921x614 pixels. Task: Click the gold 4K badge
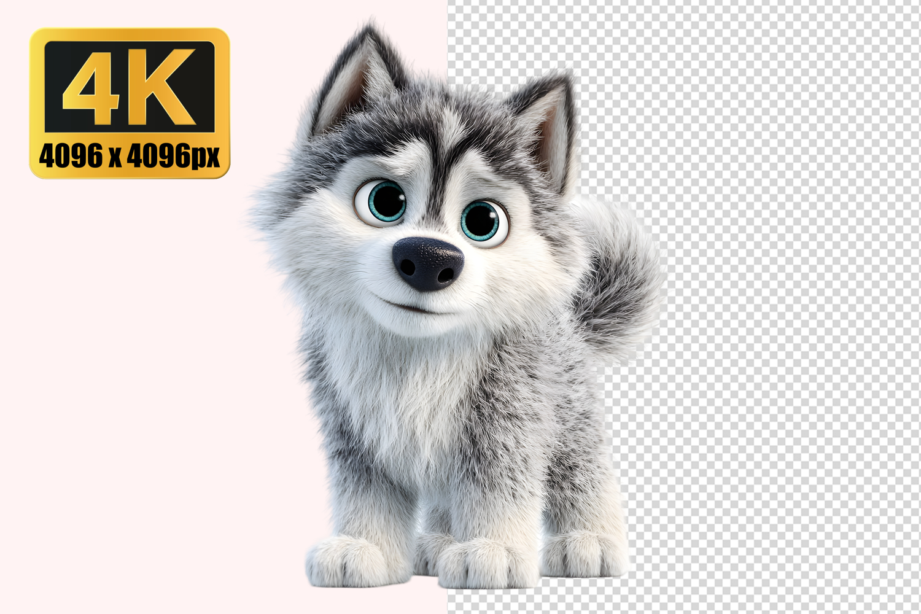click(129, 103)
